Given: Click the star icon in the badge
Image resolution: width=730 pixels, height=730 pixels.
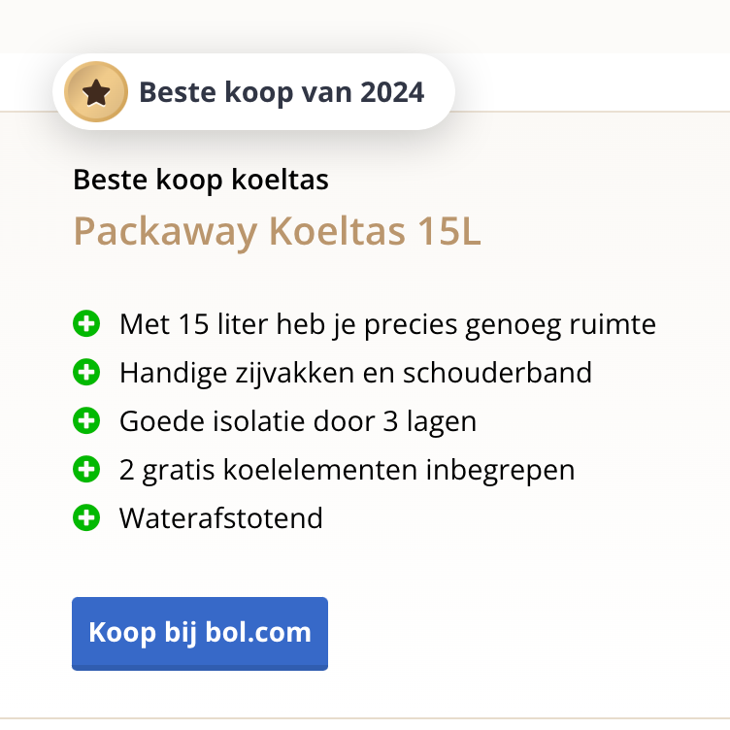Looking at the screenshot, I should 95,92.
